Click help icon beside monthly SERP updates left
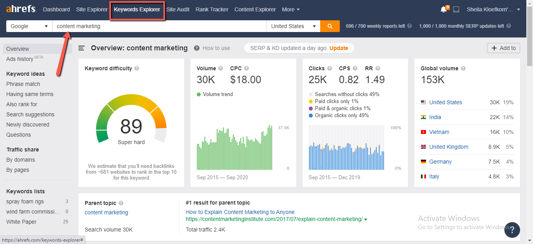Viewport: 533px width, 244px height. point(509,26)
